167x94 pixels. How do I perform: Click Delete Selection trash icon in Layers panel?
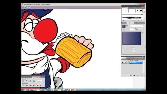[141, 75]
